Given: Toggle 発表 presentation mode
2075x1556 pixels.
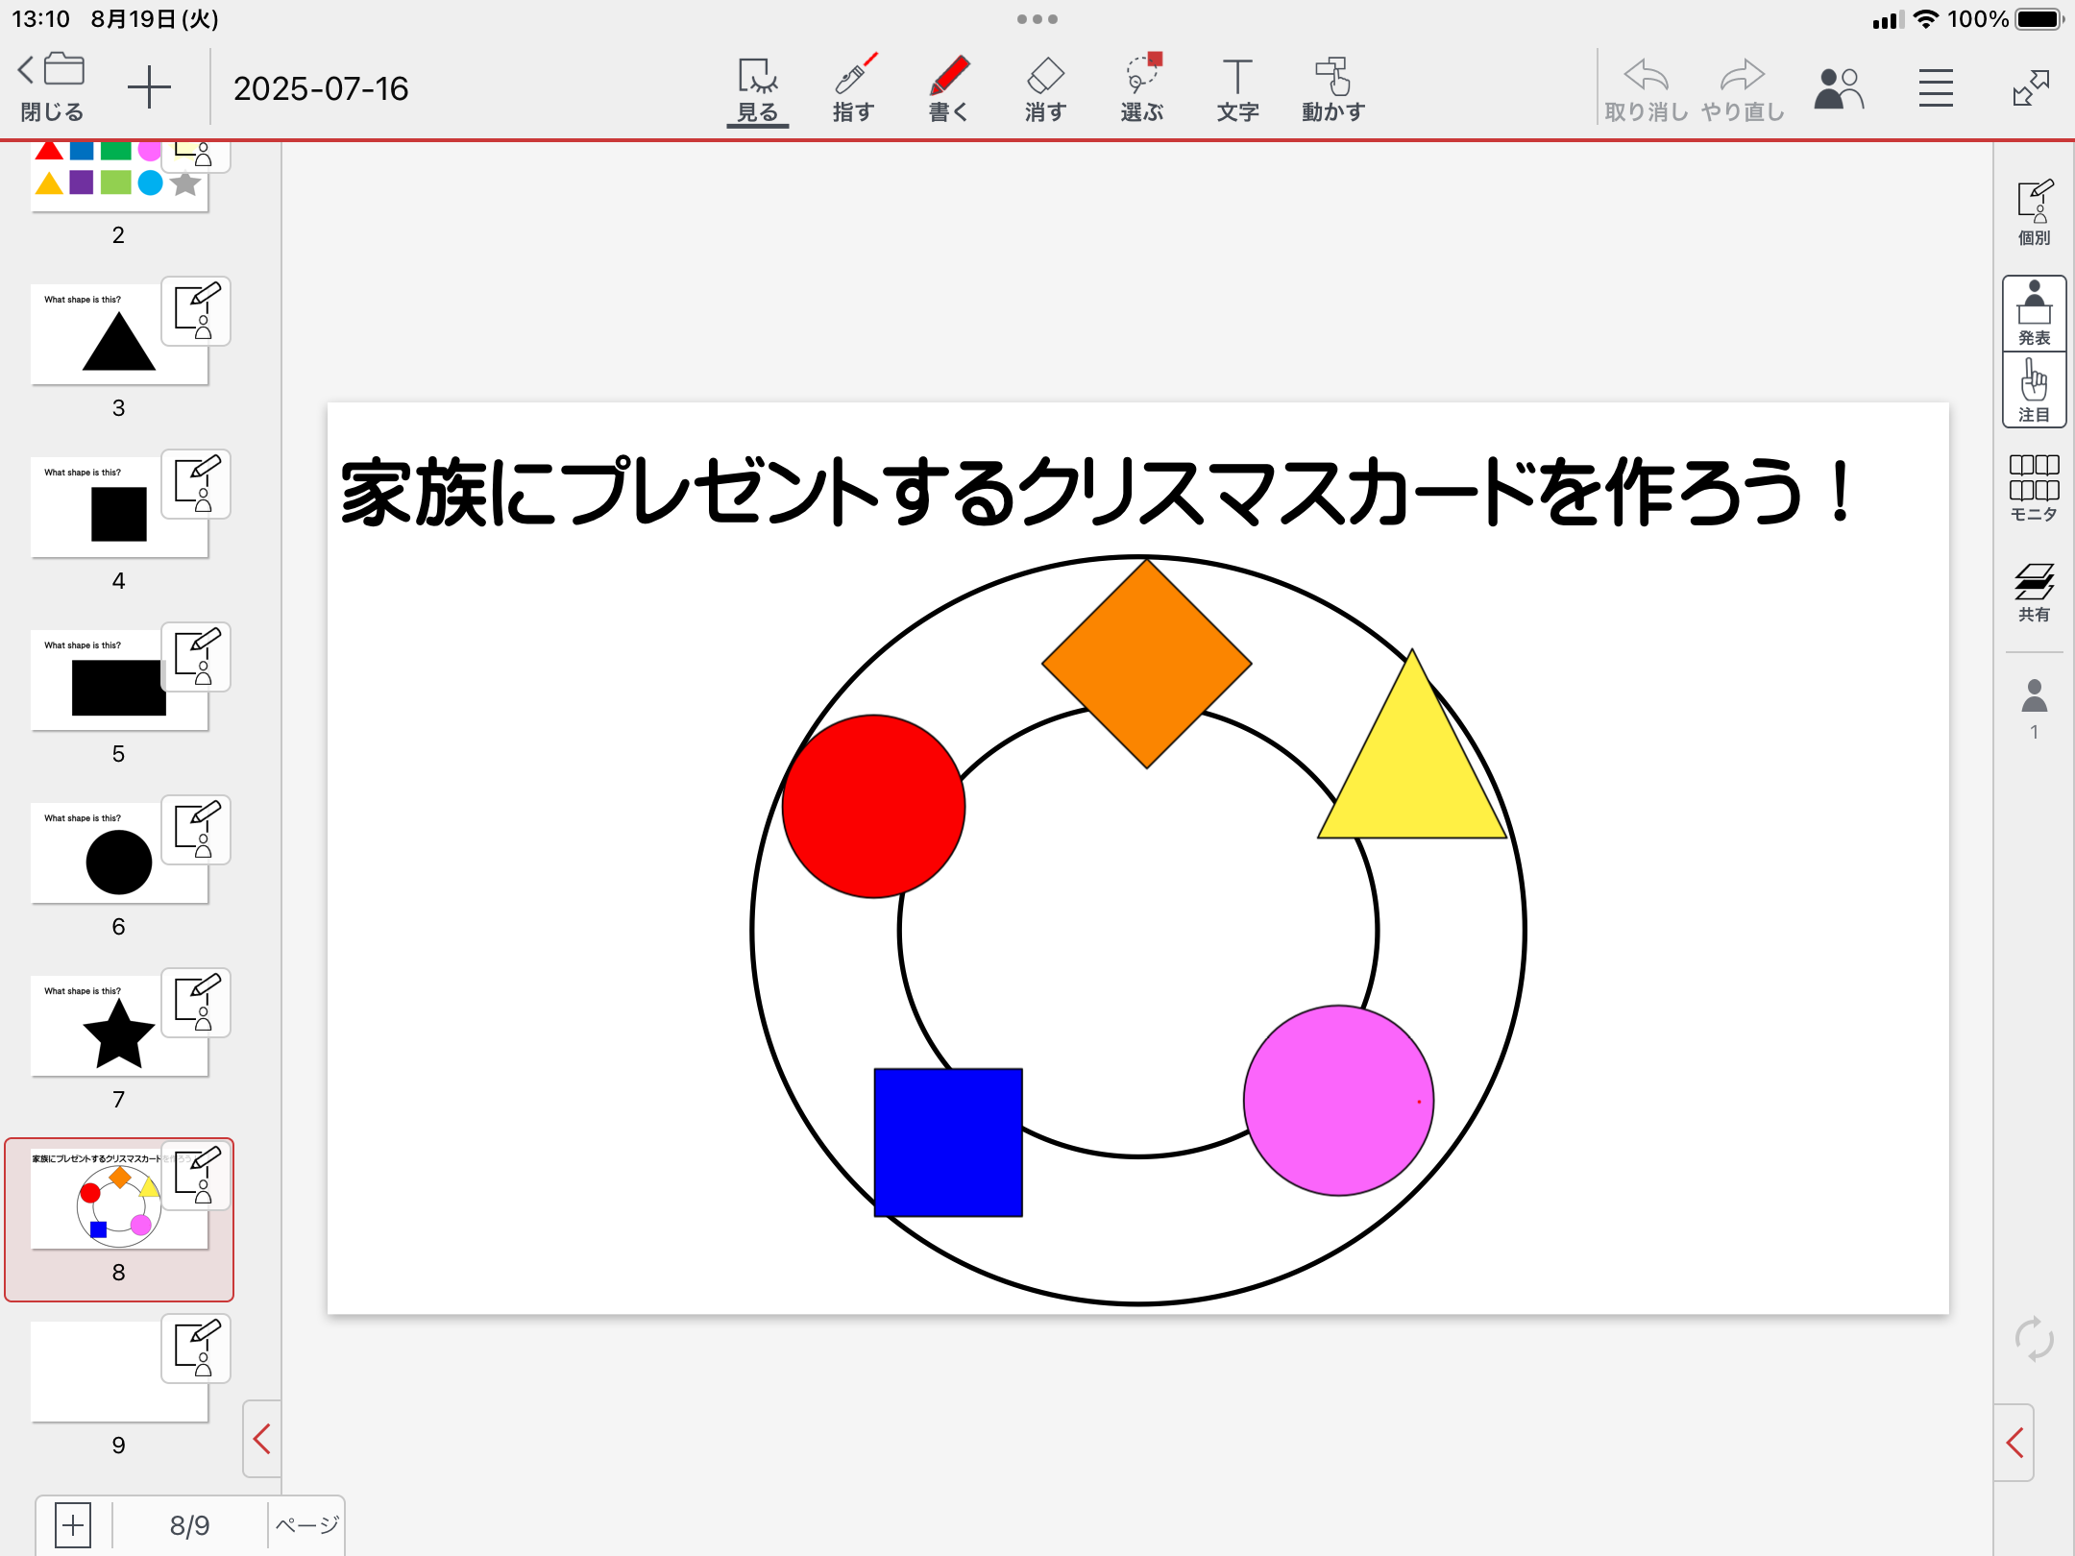Looking at the screenshot, I should tap(2034, 313).
